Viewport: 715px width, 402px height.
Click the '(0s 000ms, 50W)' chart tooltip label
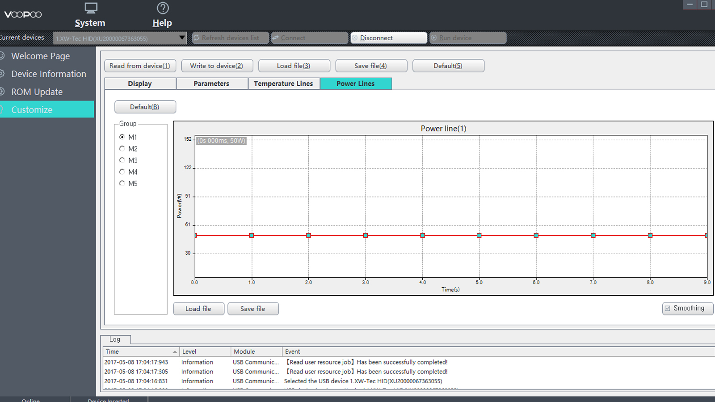222,141
